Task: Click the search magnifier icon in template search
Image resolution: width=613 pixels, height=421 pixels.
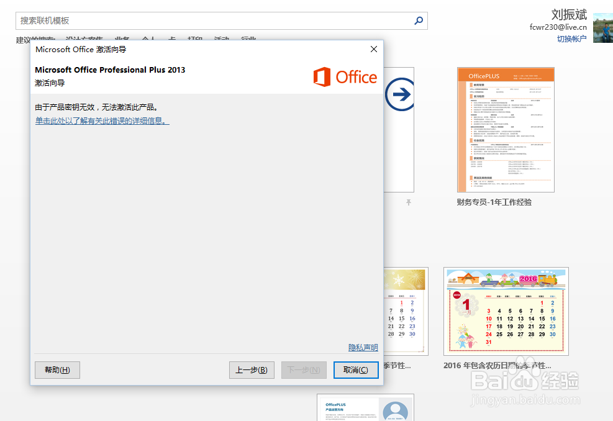Action: (x=419, y=20)
